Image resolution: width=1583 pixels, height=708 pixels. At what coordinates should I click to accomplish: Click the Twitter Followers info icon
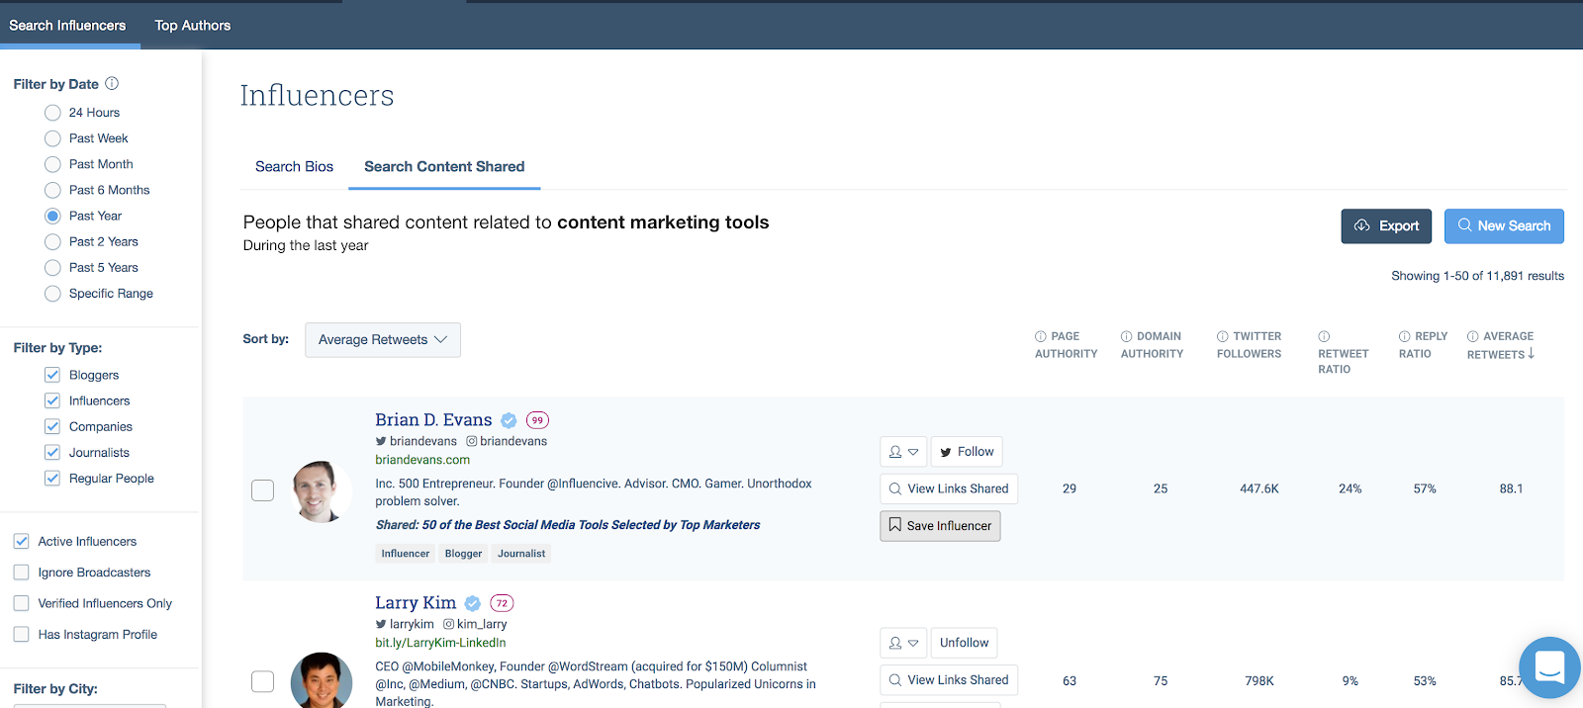[1223, 337]
